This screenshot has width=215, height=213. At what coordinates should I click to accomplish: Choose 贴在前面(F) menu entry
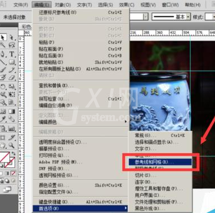pyautogui.click(x=81, y=49)
